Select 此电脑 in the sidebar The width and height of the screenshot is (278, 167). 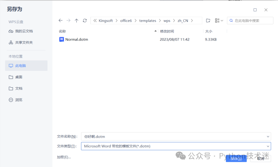click(x=26, y=66)
